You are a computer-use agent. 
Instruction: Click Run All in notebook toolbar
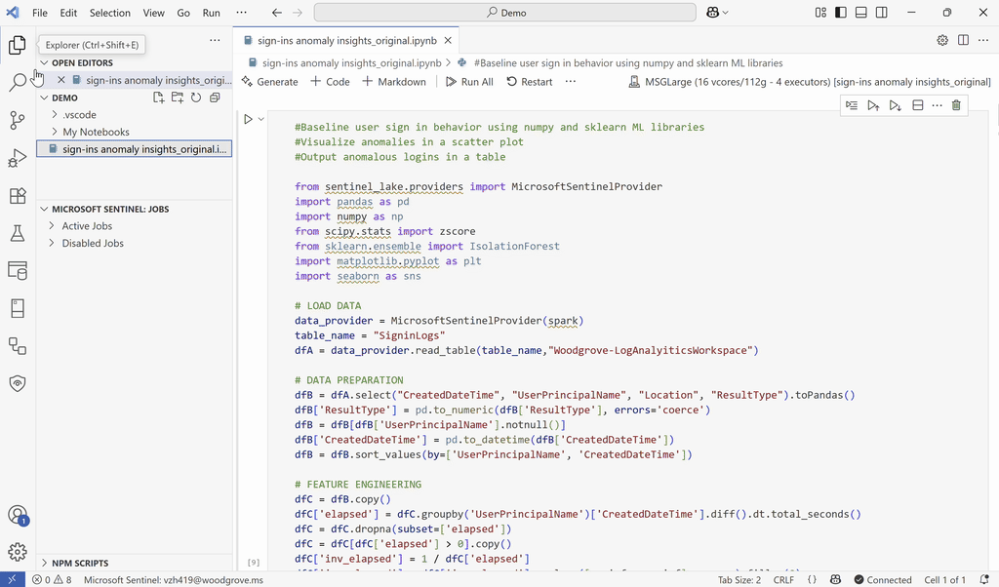click(x=469, y=82)
